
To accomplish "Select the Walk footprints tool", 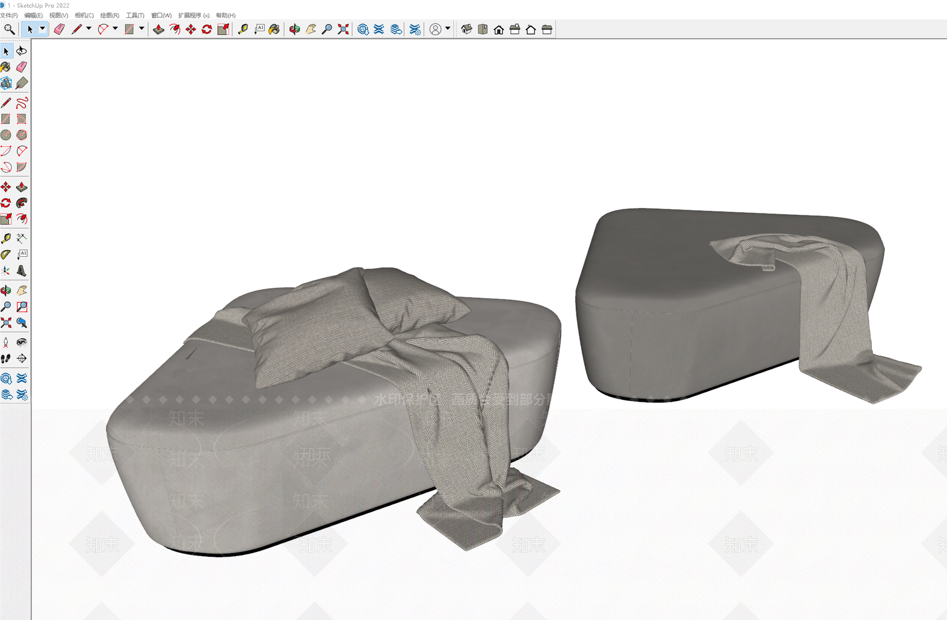I will 6,359.
